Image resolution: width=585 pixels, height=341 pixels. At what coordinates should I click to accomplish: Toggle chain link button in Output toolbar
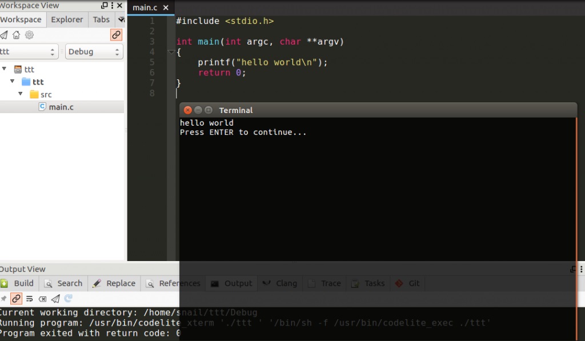pyautogui.click(x=16, y=299)
